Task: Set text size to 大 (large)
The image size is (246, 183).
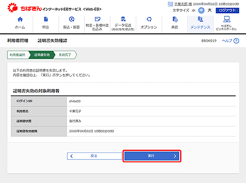Action: point(210,10)
